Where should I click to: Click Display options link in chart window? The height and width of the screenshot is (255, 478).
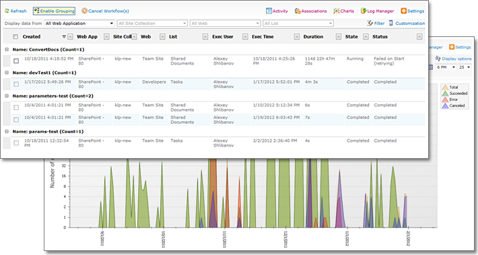(x=456, y=59)
